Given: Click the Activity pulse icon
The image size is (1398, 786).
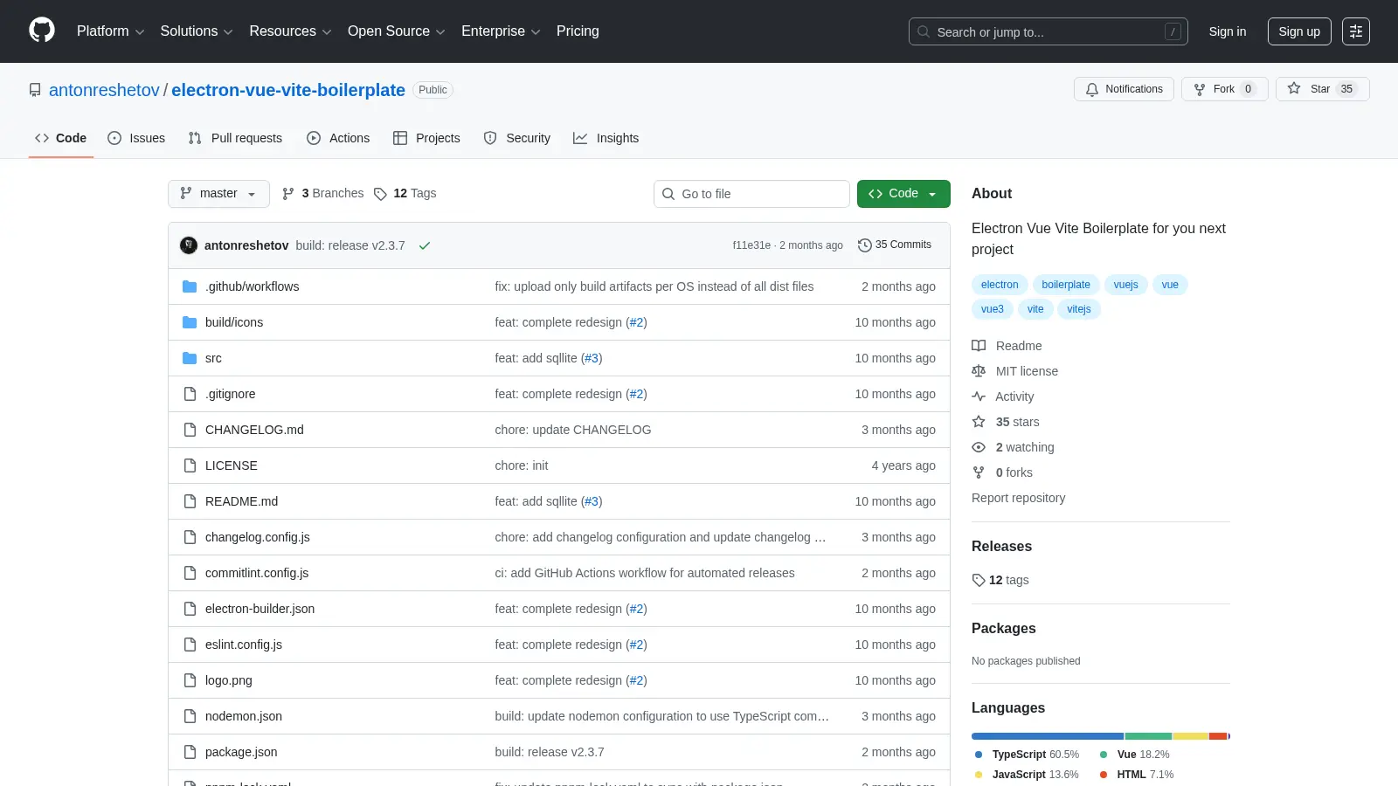Looking at the screenshot, I should pyautogui.click(x=979, y=396).
